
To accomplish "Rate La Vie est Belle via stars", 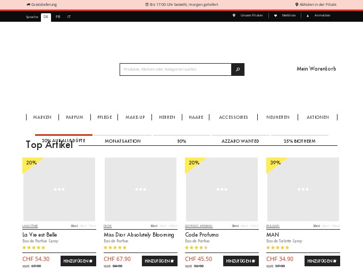I will tap(34, 248).
